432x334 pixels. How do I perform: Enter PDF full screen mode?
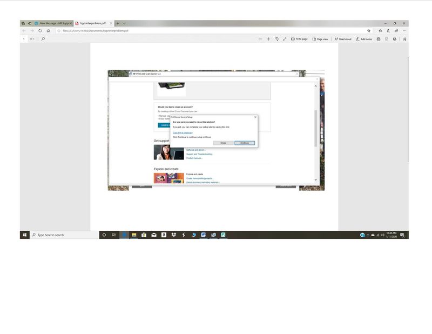point(285,39)
